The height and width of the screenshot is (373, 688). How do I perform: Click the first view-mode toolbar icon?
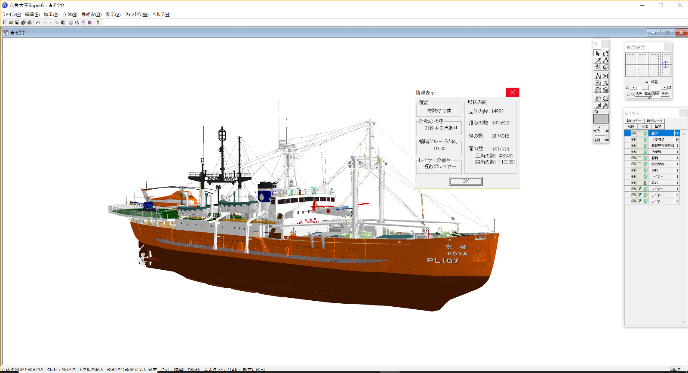[71, 22]
